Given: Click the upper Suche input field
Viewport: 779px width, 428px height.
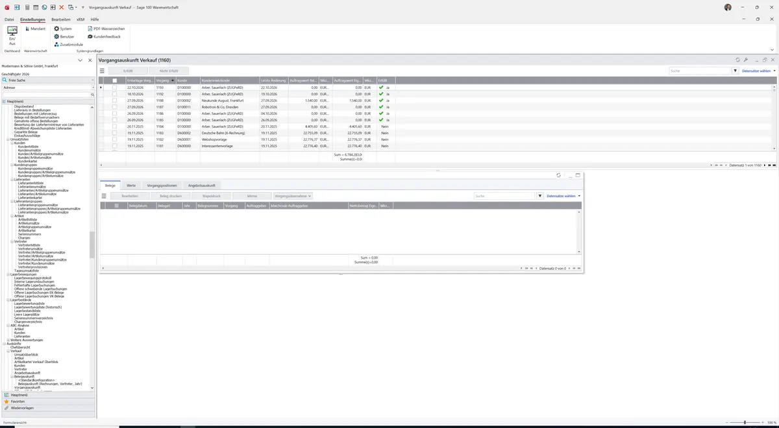Looking at the screenshot, I should pos(700,71).
